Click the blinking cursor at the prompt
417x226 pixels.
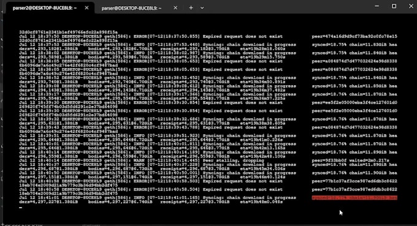[x=21, y=208]
